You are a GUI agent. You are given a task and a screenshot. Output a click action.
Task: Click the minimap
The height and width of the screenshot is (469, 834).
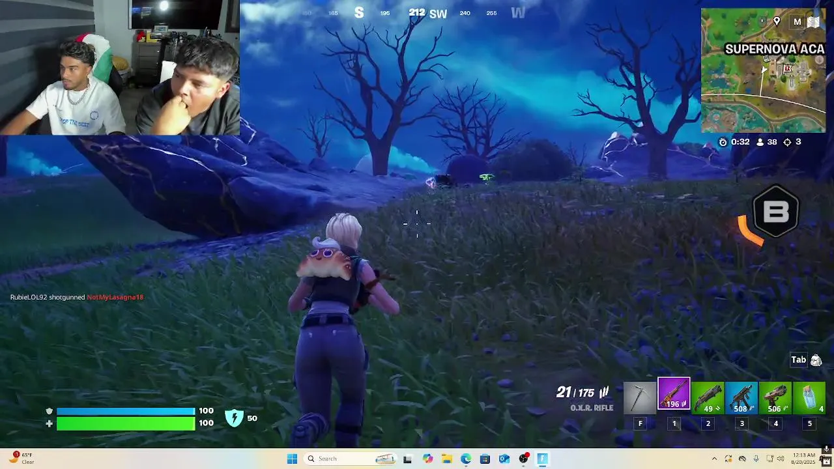pyautogui.click(x=763, y=70)
